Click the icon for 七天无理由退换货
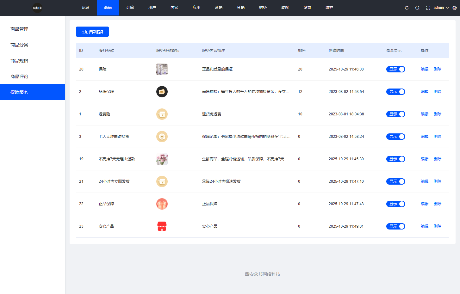Image resolution: width=460 pixels, height=294 pixels. point(162,136)
